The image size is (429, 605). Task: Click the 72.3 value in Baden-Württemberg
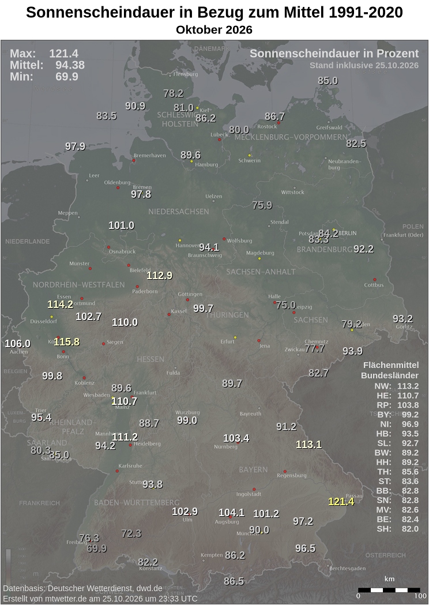[131, 533]
